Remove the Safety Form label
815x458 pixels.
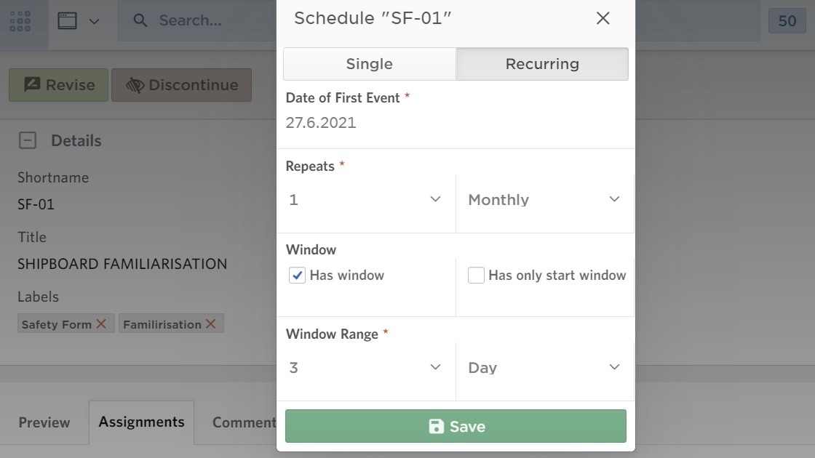point(102,324)
